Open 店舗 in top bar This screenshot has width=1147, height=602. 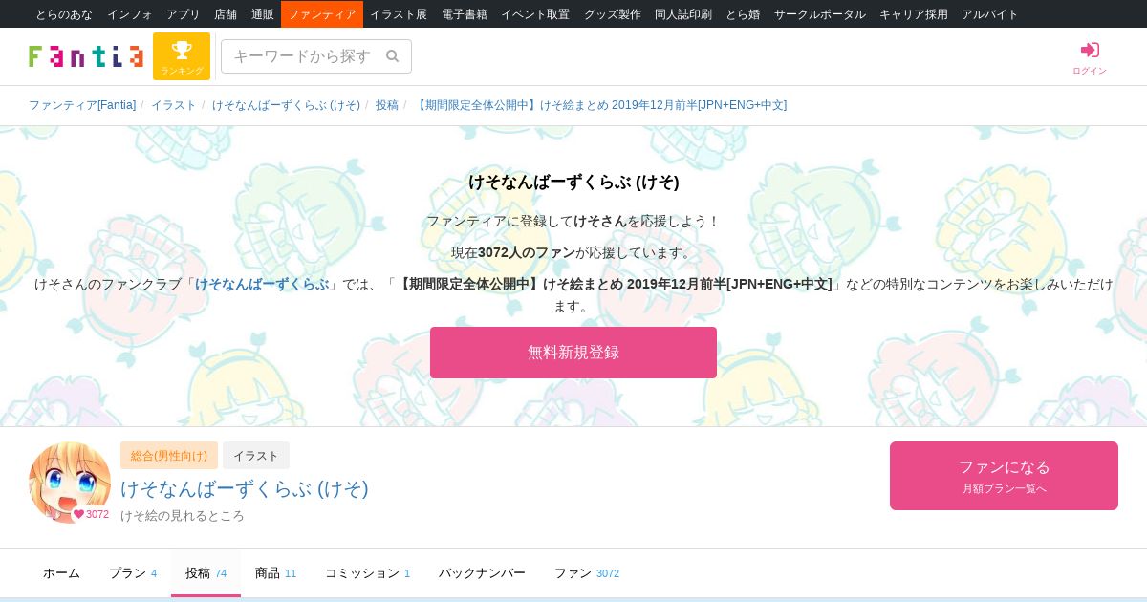pos(226,14)
